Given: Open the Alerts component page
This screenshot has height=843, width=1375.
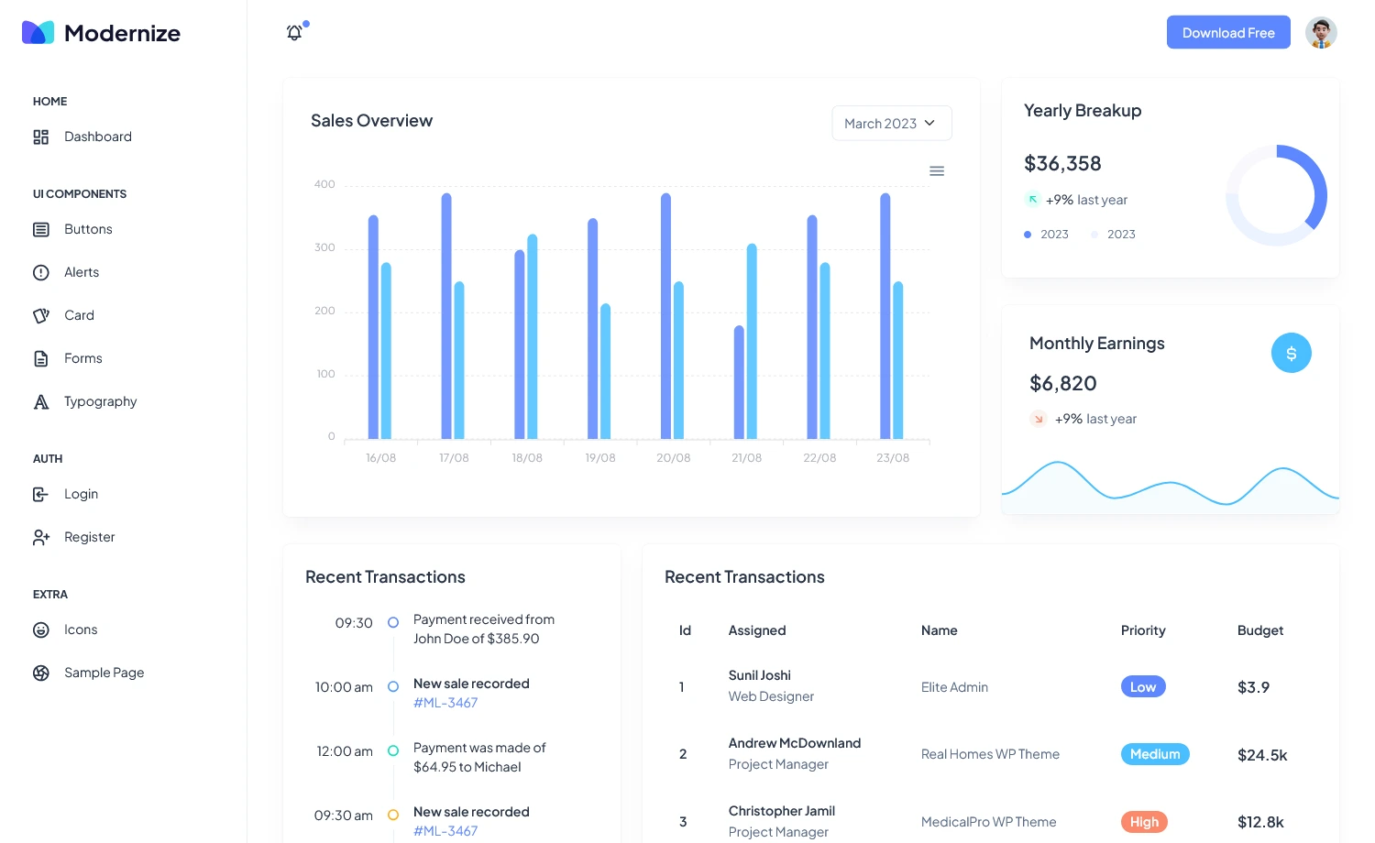Looking at the screenshot, I should (x=81, y=272).
